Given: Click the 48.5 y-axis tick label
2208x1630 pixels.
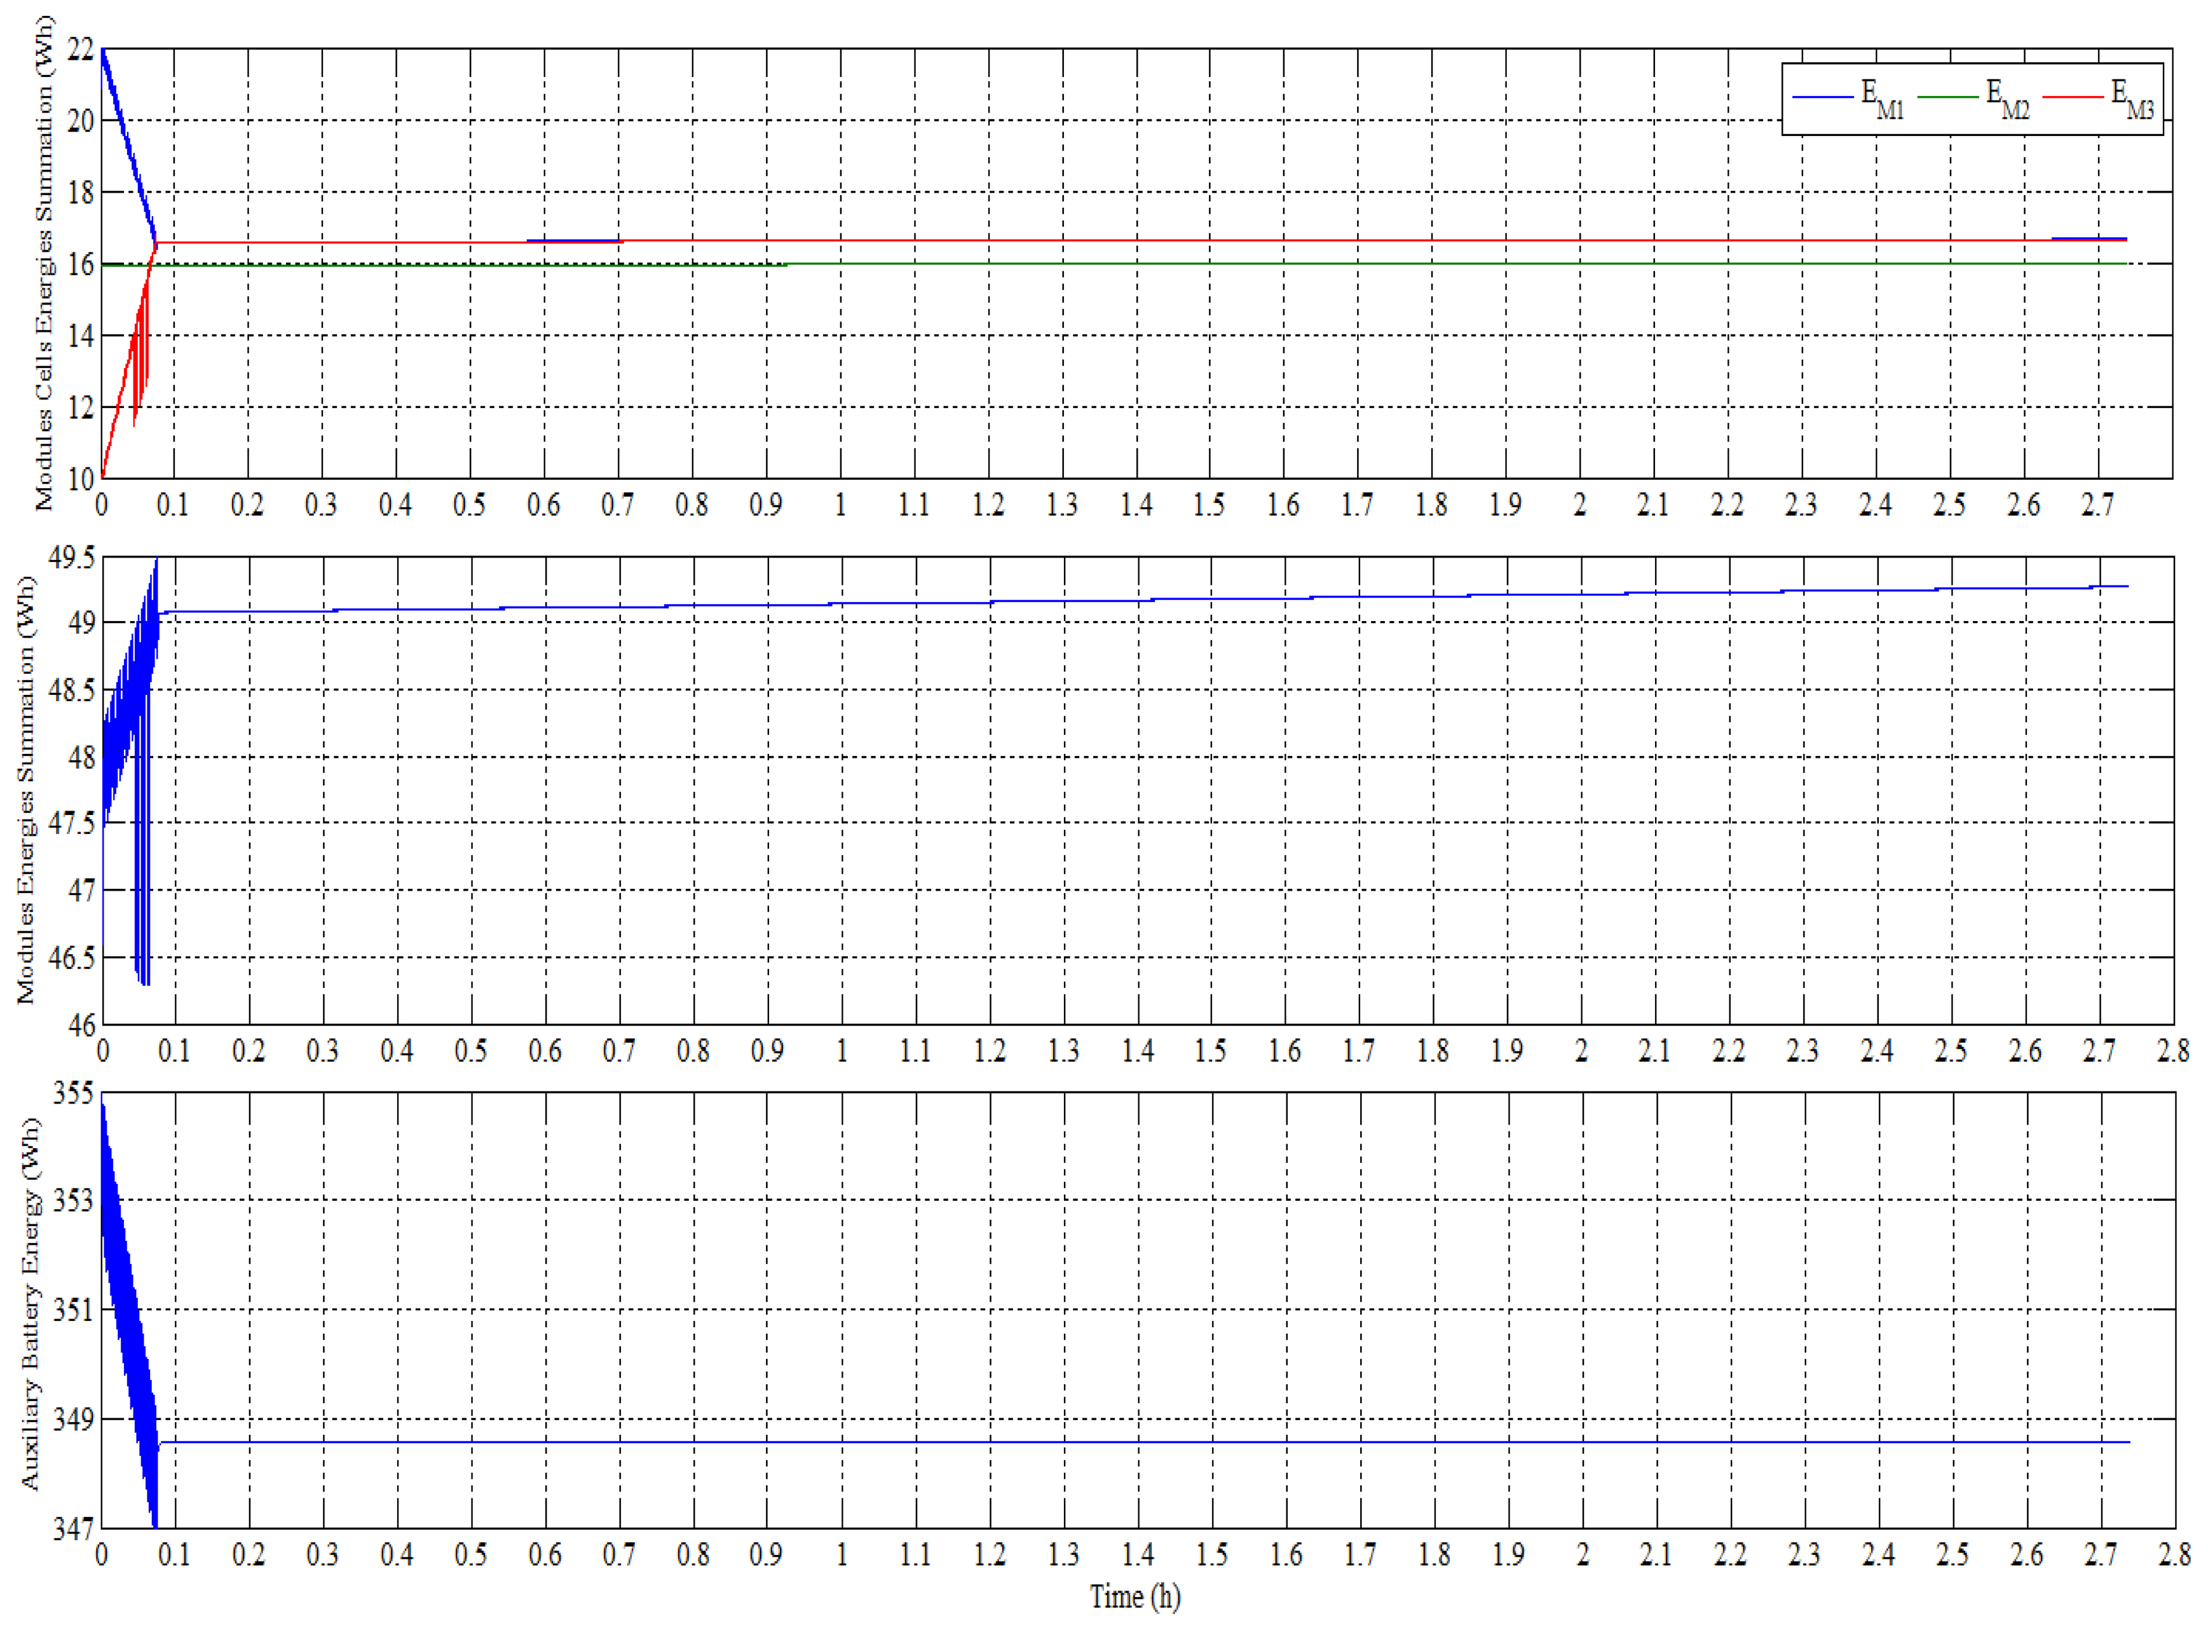Looking at the screenshot, I should [72, 690].
